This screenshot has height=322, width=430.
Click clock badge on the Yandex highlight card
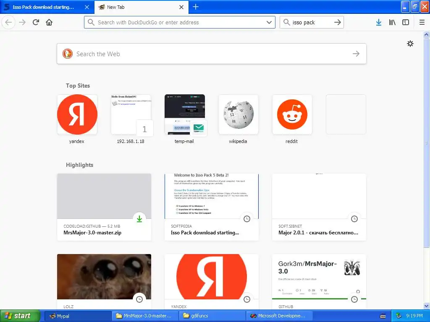tap(247, 299)
